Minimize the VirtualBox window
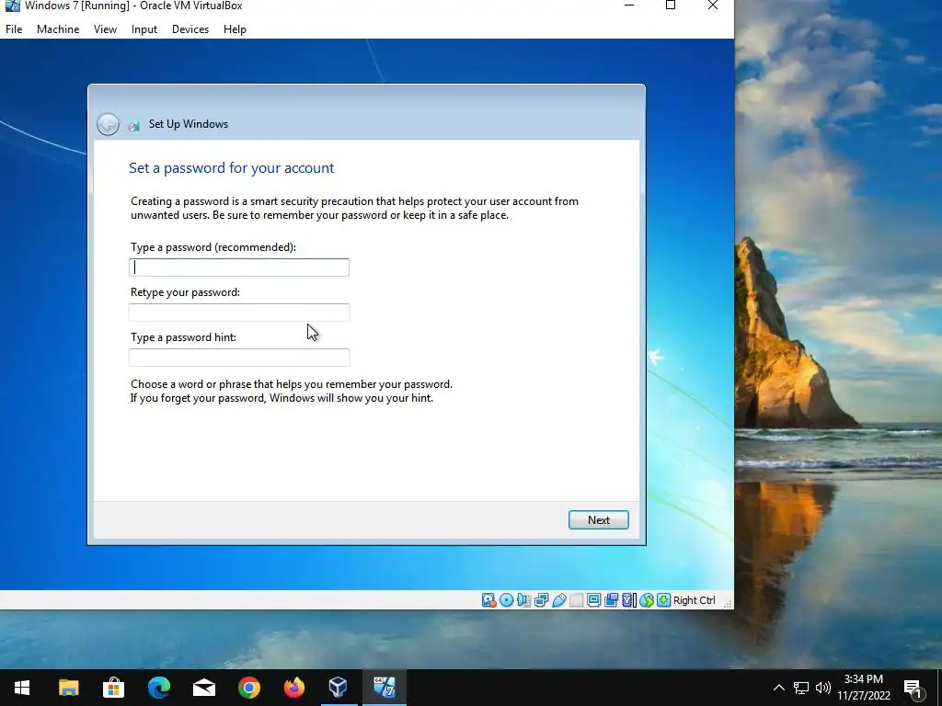Image resolution: width=942 pixels, height=706 pixels. 629,6
